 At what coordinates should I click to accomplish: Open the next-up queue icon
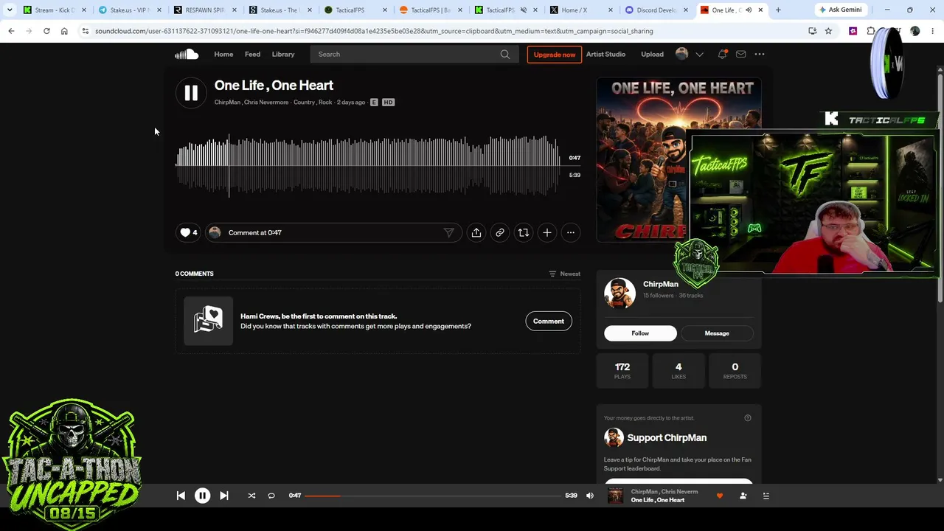766,496
